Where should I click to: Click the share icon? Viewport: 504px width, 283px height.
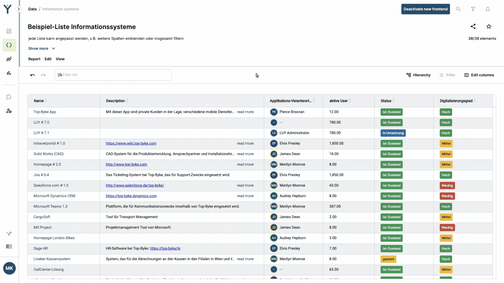tap(473, 27)
